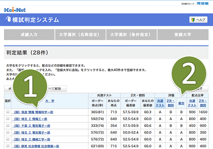Image resolution: width=213 pixels, height=149 pixels.
Task: Click the deviation value 60.3
Action: (x=148, y=112)
